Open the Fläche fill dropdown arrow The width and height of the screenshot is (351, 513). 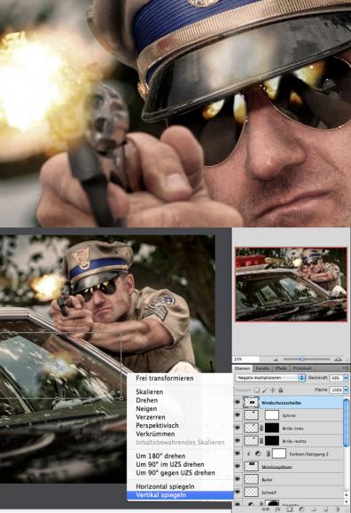(x=346, y=390)
